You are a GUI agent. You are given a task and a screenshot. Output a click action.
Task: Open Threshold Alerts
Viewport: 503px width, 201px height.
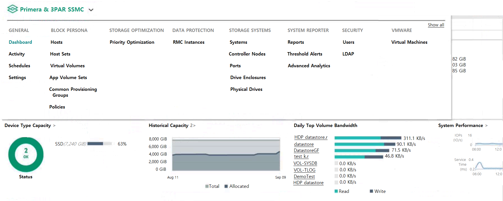[x=305, y=54]
